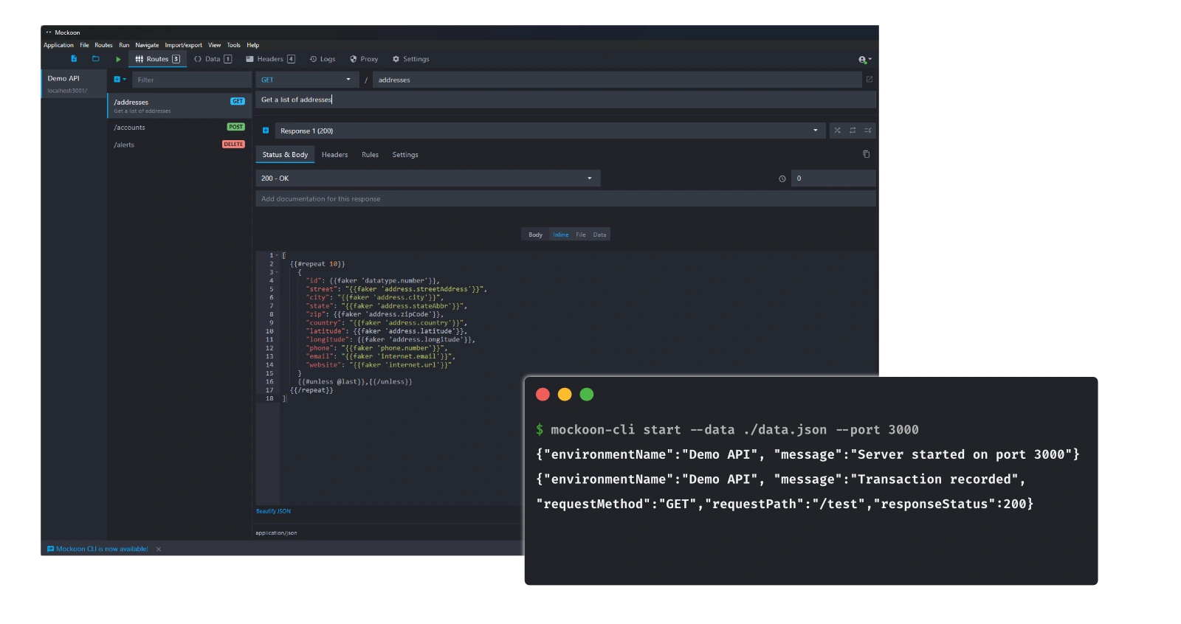Start the server with the green play icon
Viewport: 1181px width, 624px height.
tap(118, 59)
